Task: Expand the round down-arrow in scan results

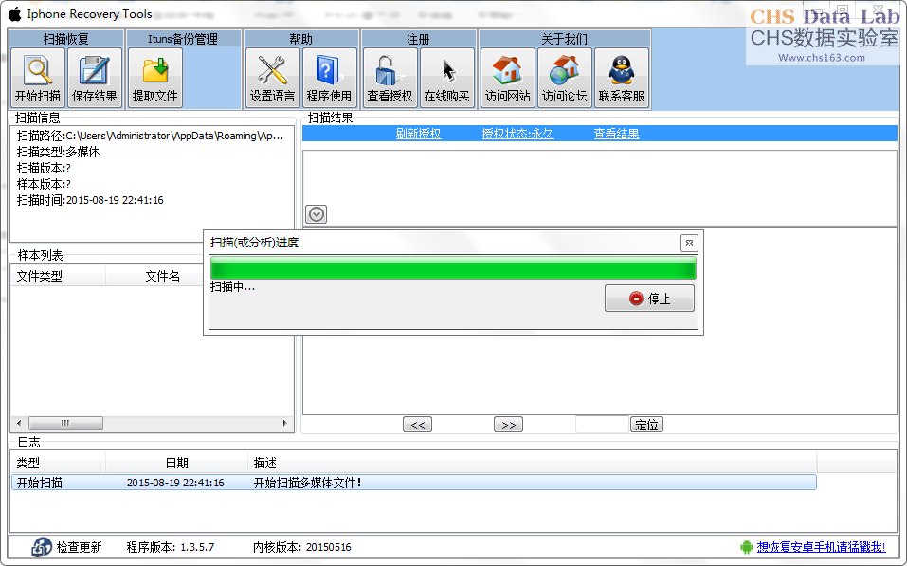Action: [x=316, y=214]
